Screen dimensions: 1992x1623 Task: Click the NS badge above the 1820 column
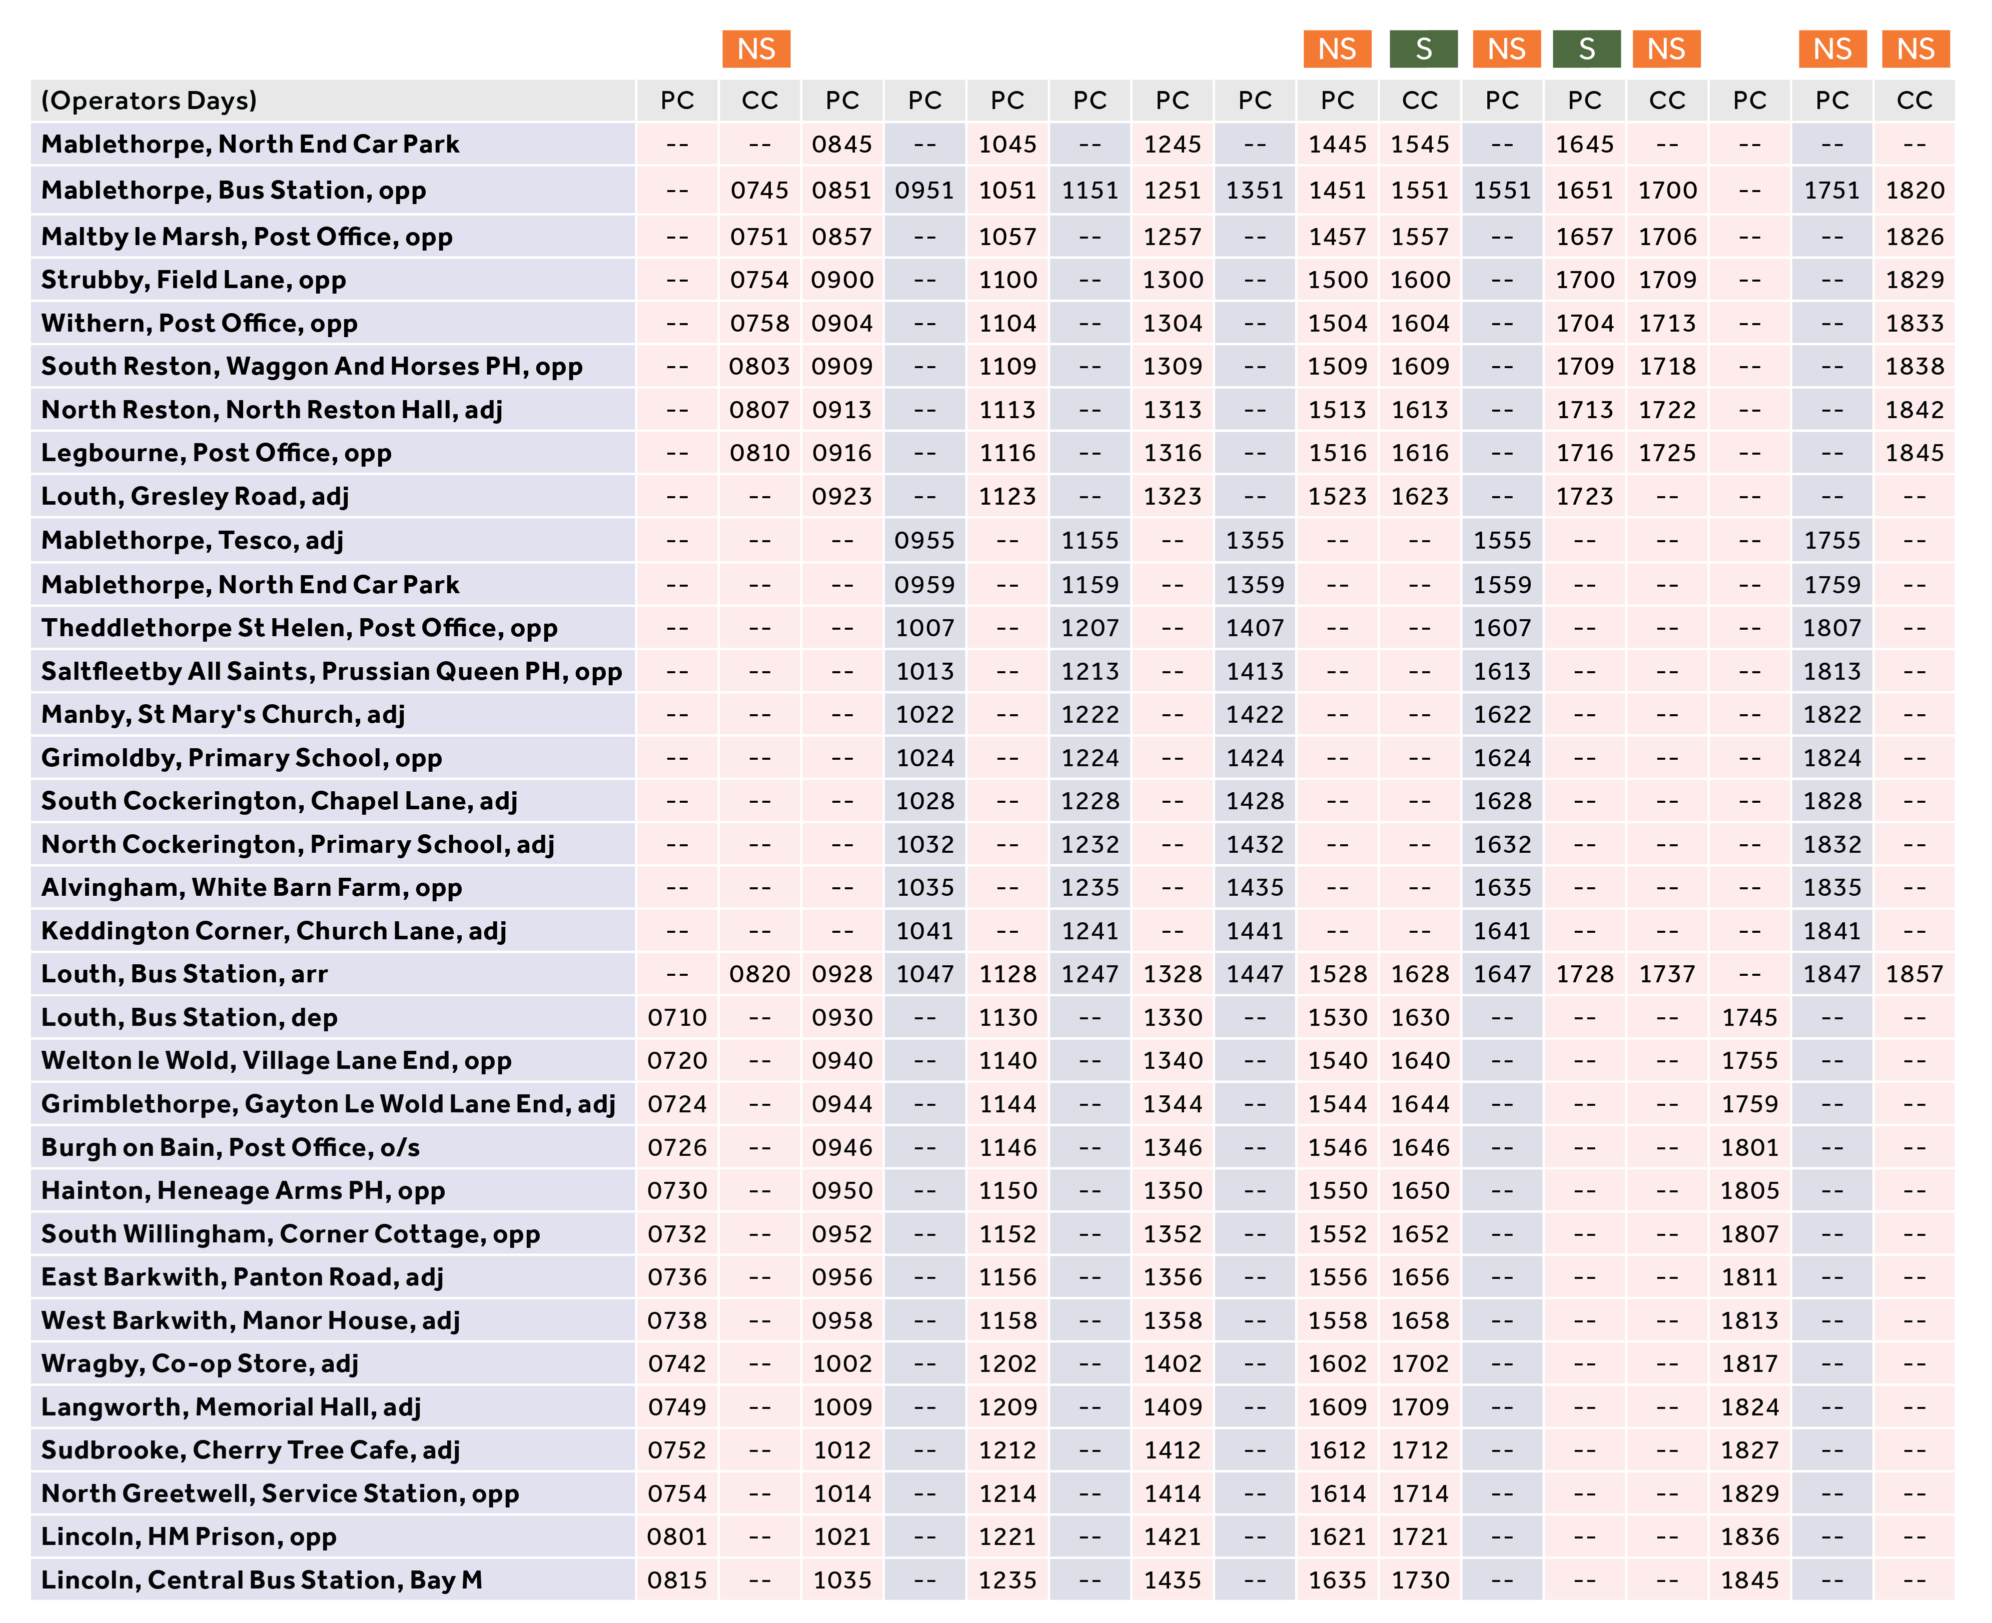[1915, 49]
